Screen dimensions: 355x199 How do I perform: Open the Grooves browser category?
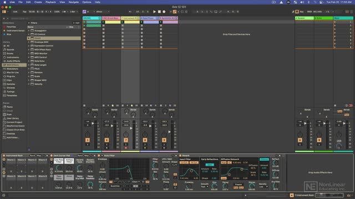[x=11, y=88]
